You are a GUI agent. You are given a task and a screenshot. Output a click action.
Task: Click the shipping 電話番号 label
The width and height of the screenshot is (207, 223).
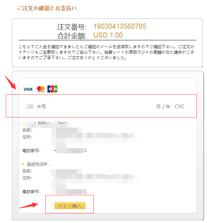[31, 192]
